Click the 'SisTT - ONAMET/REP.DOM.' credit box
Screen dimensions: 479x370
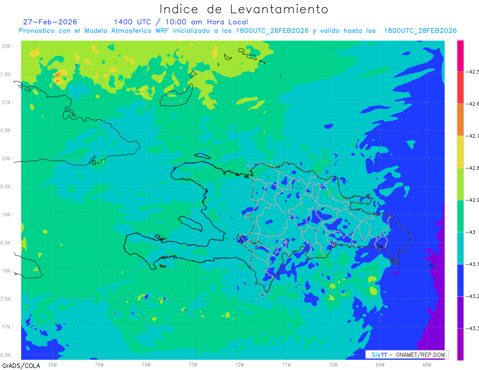tap(407, 354)
